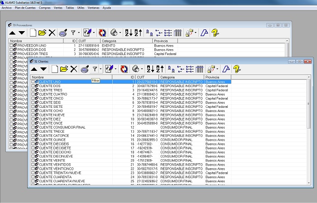
Task: Check the CLIENTE DOS checkbox
Action: 33,86
